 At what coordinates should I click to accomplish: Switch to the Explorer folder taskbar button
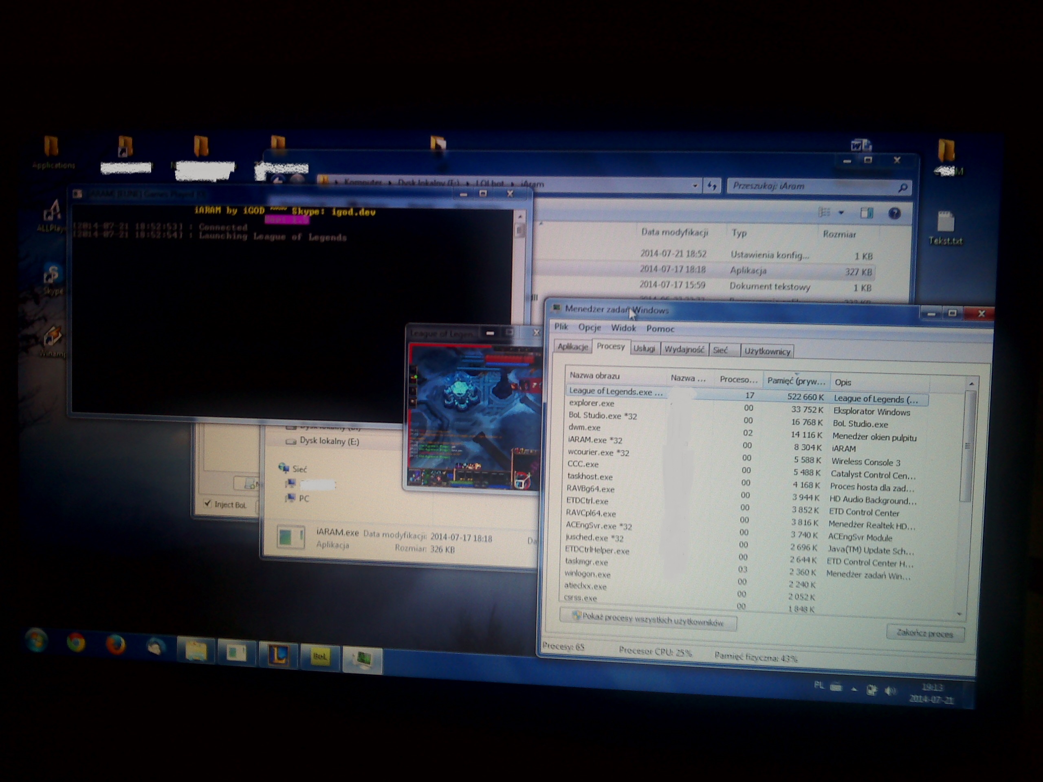(x=196, y=650)
